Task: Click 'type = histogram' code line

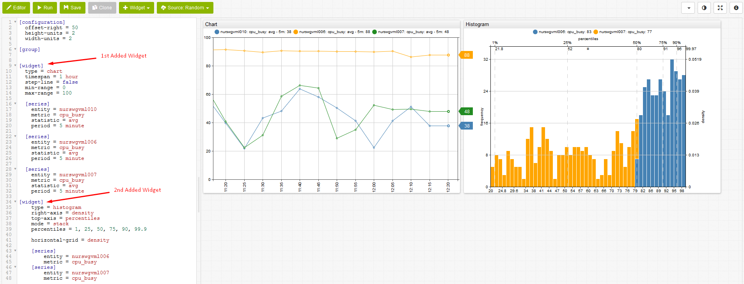Action: [56, 207]
